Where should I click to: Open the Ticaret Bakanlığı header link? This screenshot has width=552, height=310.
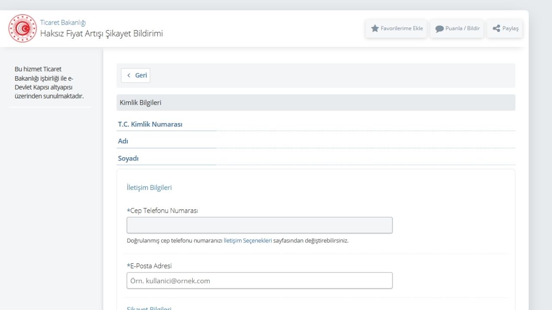[x=63, y=22]
